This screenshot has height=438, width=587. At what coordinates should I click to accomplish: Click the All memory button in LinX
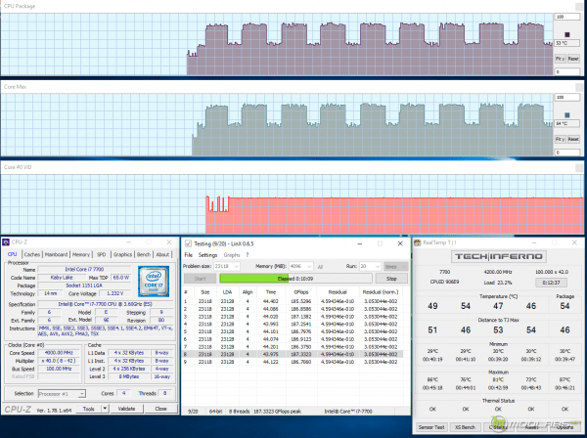pyautogui.click(x=320, y=267)
